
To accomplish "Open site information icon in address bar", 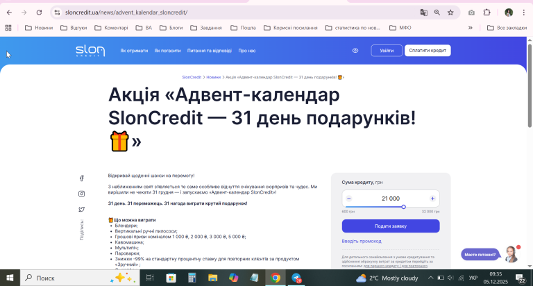I will (x=57, y=12).
